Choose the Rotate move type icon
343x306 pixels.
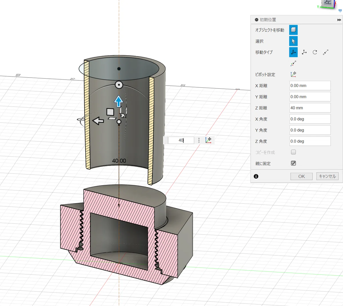[315, 52]
